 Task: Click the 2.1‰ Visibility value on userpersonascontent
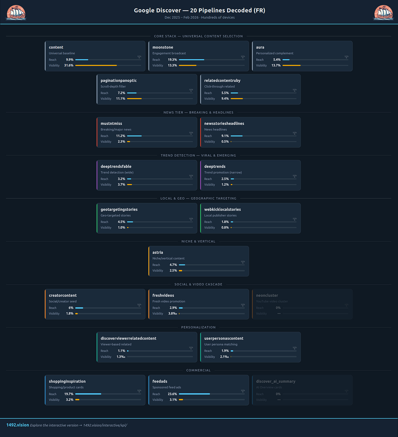coord(224,357)
